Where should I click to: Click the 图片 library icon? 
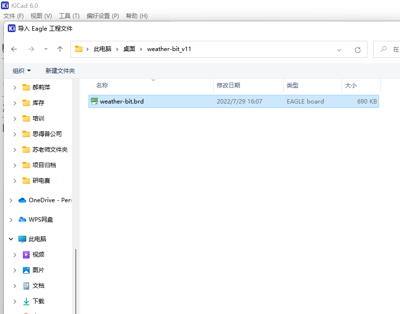pos(26,270)
